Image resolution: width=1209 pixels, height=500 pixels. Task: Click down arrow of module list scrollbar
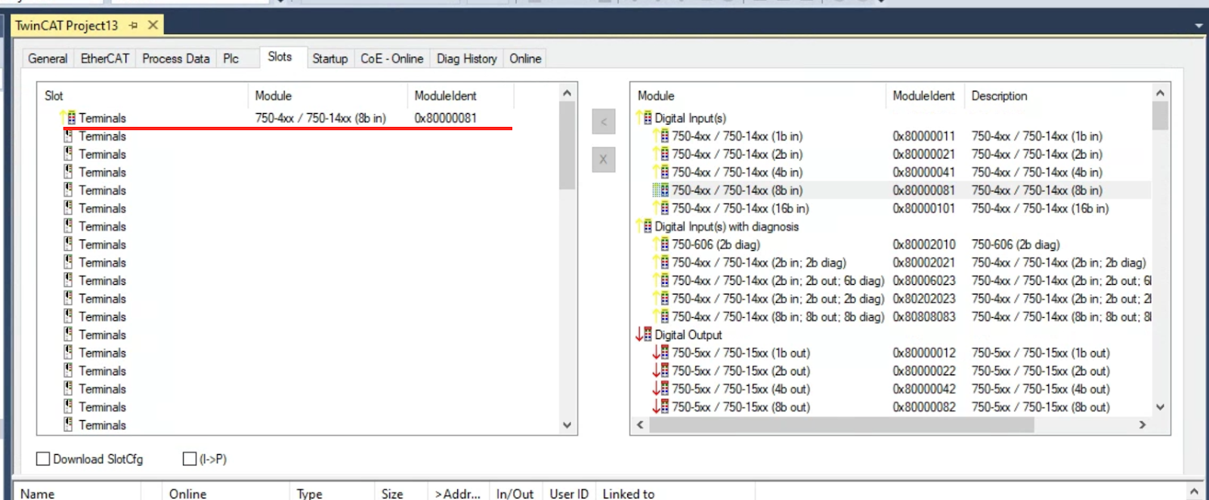(x=1161, y=407)
